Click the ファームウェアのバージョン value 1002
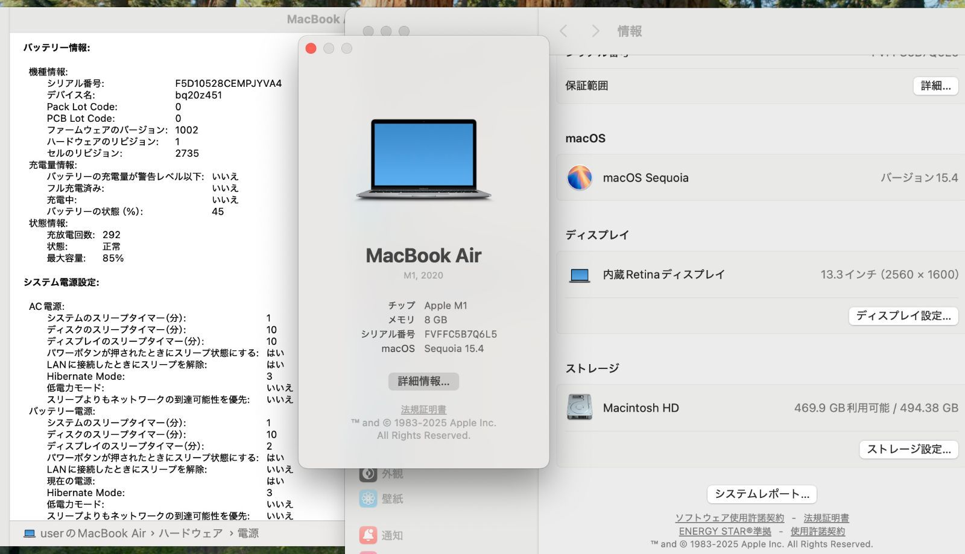Screen dimensions: 965x554 186,130
